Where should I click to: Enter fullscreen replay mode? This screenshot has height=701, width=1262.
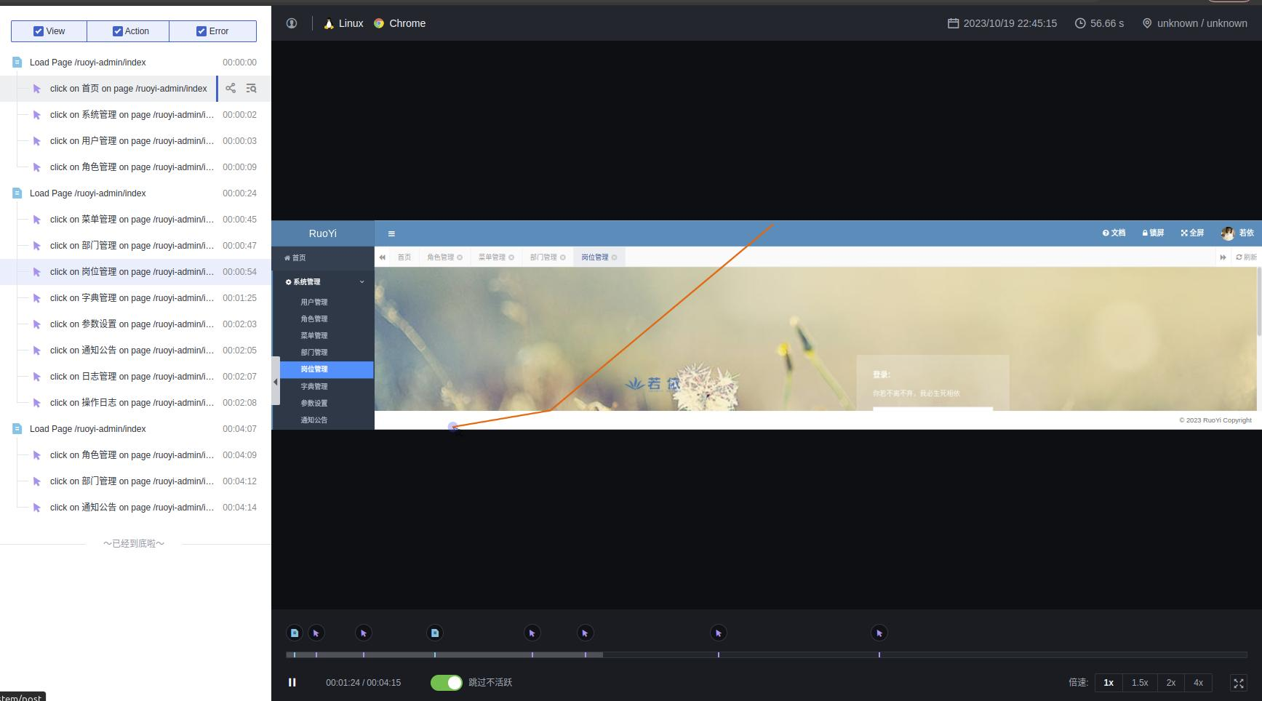1239,683
